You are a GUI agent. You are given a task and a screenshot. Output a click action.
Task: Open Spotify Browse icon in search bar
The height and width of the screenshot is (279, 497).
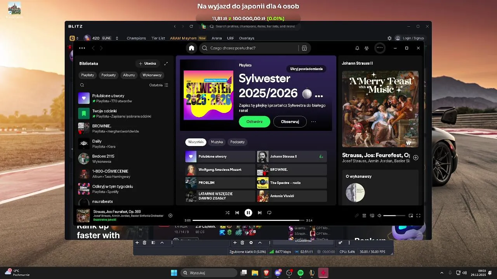[304, 48]
